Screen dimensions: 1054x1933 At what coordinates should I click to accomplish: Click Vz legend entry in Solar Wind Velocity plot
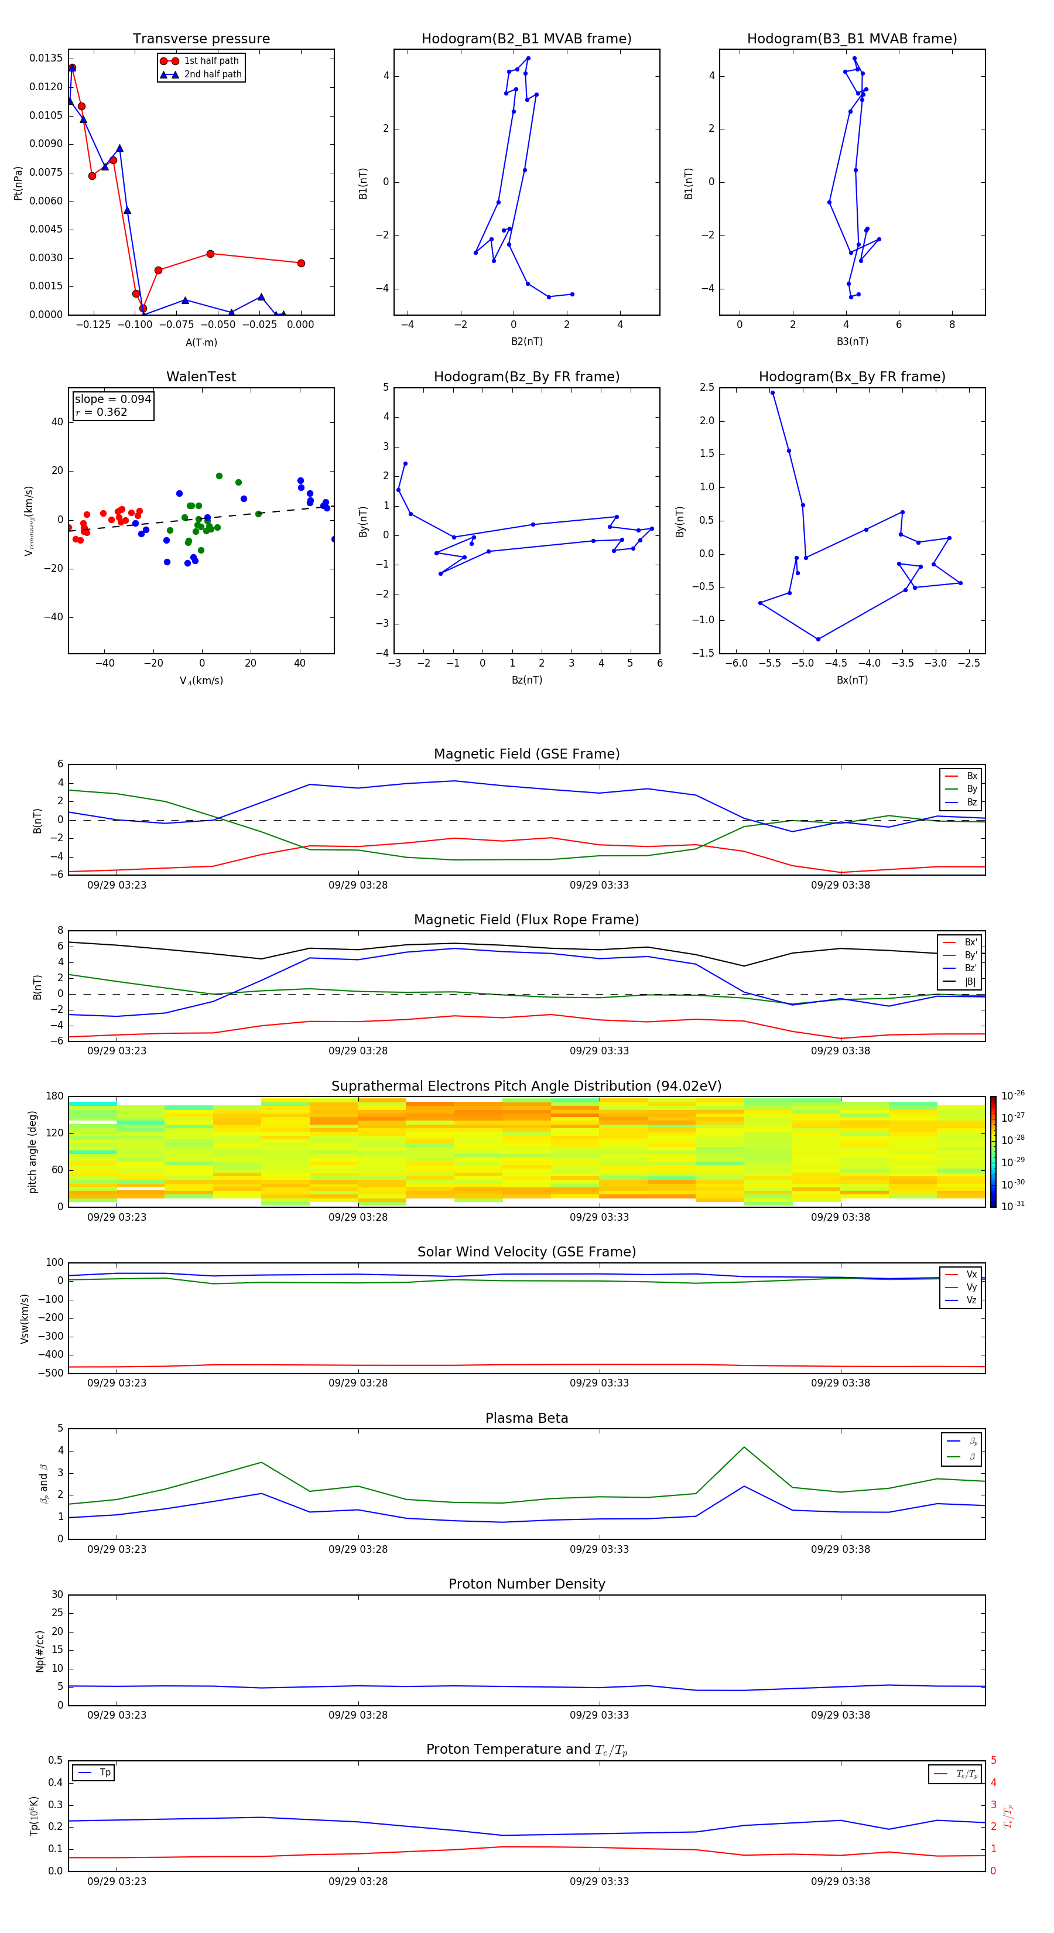pos(961,1300)
